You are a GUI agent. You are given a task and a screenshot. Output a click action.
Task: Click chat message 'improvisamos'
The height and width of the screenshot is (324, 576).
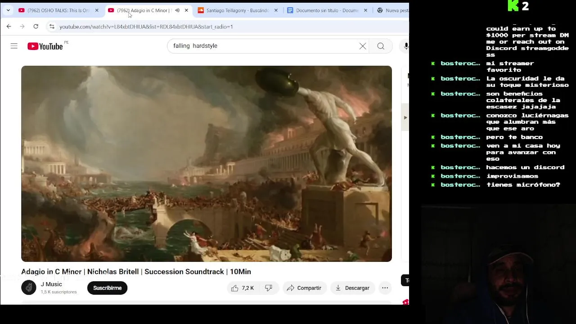click(x=512, y=176)
